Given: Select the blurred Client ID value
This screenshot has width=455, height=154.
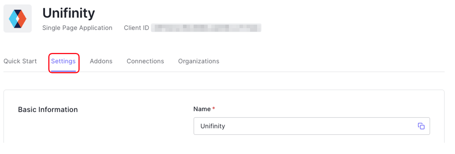Looking at the screenshot, I should point(206,28).
